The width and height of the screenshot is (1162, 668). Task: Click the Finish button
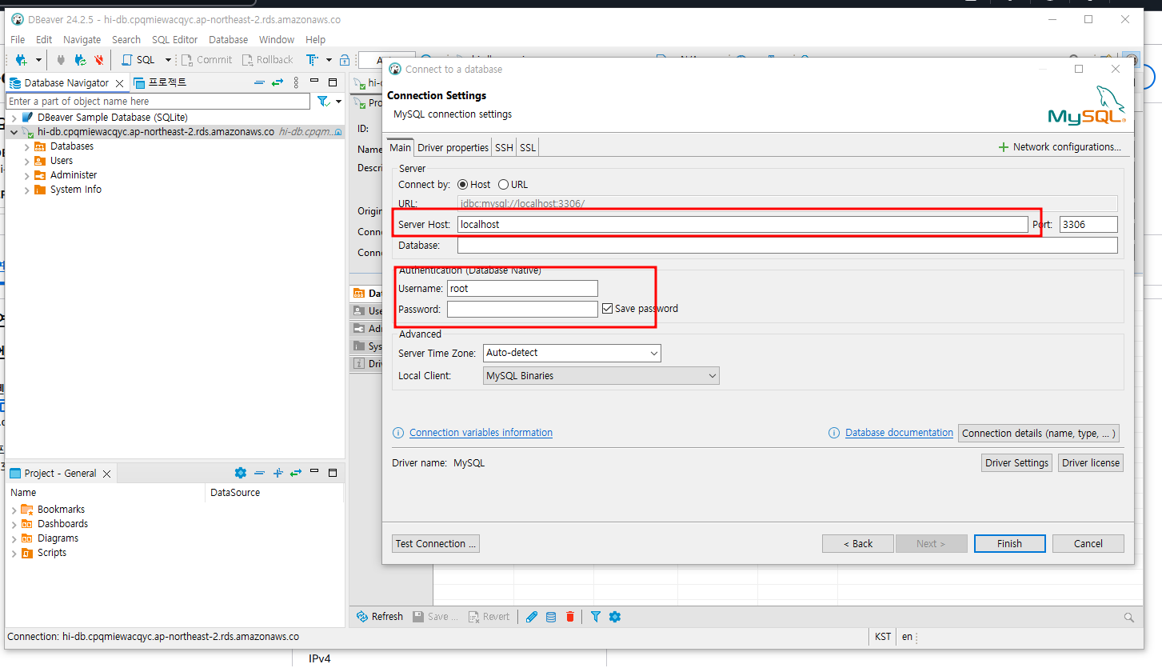pos(1009,544)
